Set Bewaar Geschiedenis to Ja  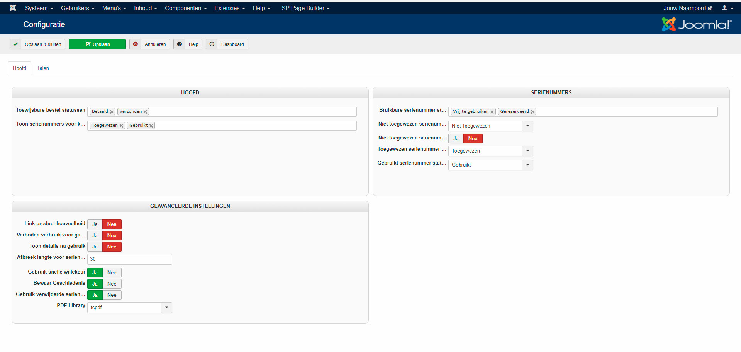pos(95,284)
